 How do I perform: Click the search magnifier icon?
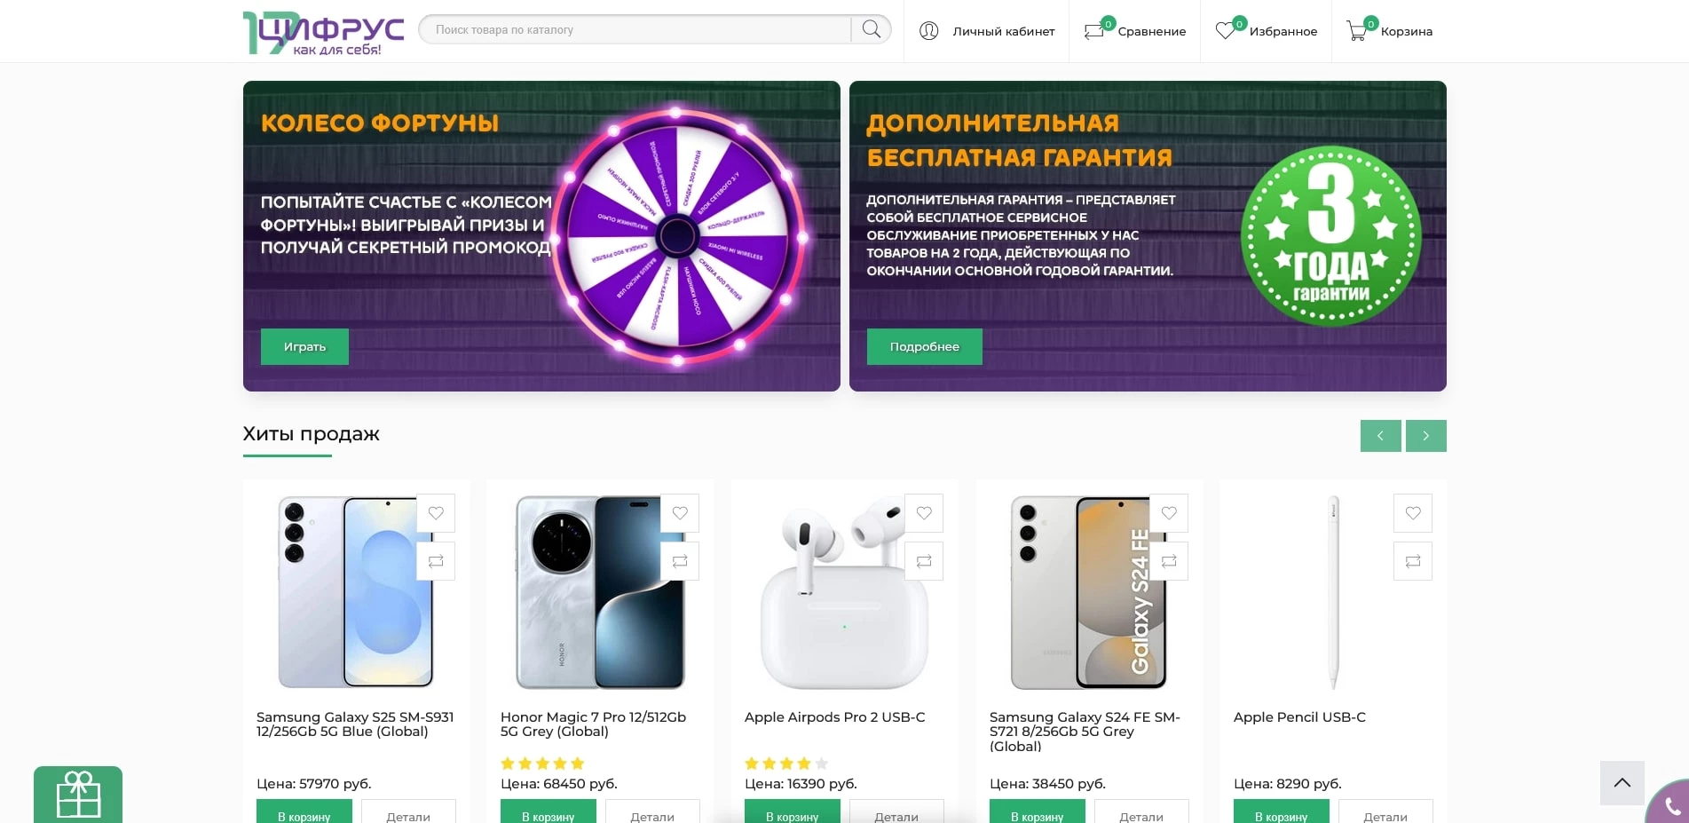tap(871, 29)
